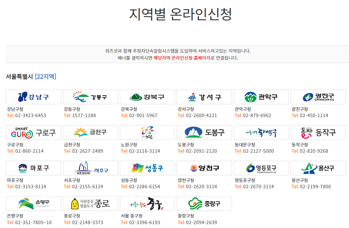Click the 동작구청 office name
Viewport: 349px width, 228px height.
[300, 145]
